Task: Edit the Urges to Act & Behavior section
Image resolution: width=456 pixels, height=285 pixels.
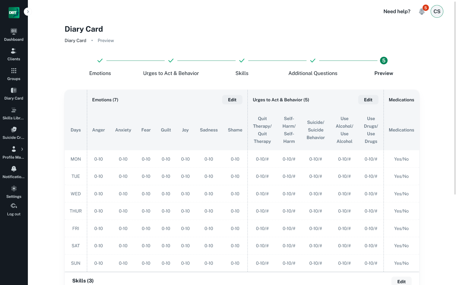Action: 368,100
